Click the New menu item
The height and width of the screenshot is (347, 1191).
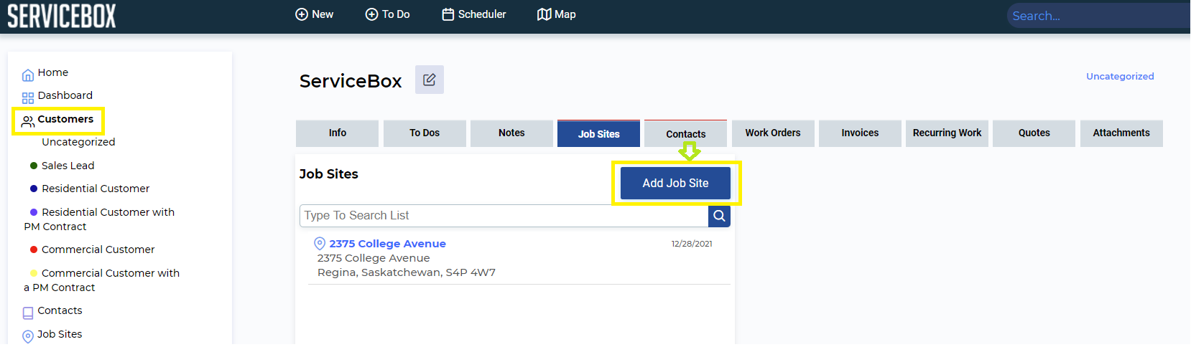coord(315,14)
